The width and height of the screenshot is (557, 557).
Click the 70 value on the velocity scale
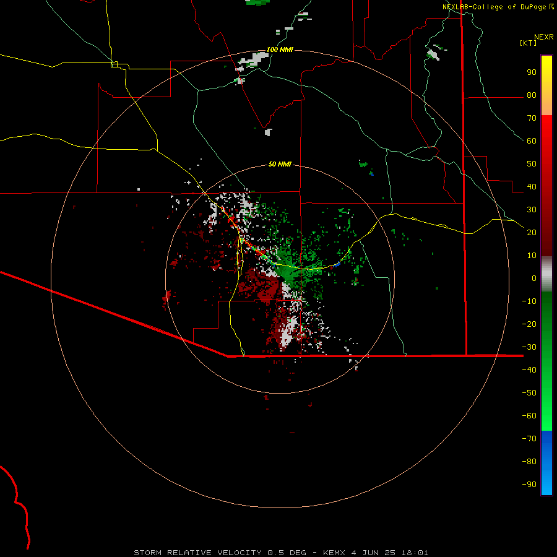(532, 118)
